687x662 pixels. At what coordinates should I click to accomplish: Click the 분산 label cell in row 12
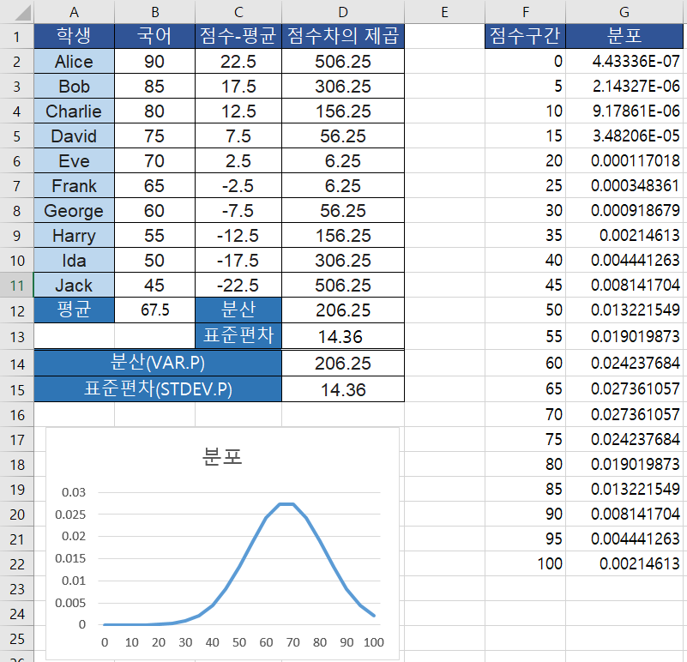pos(238,310)
